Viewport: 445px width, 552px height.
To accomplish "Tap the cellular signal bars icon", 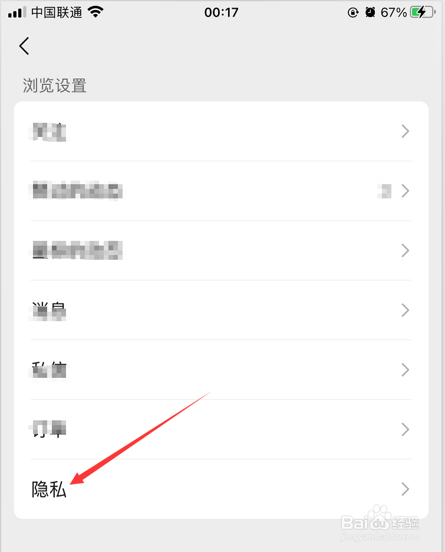I will [17, 12].
